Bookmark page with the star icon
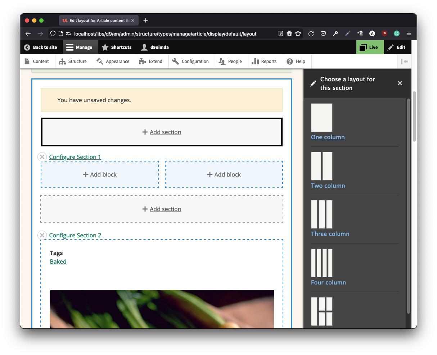437x355 pixels. (298, 33)
